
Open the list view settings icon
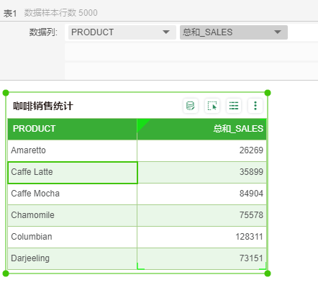(234, 106)
